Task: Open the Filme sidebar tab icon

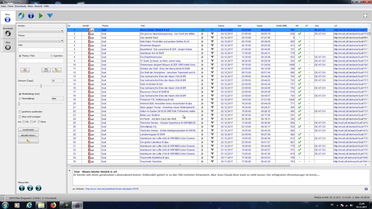Action: click(x=8, y=20)
